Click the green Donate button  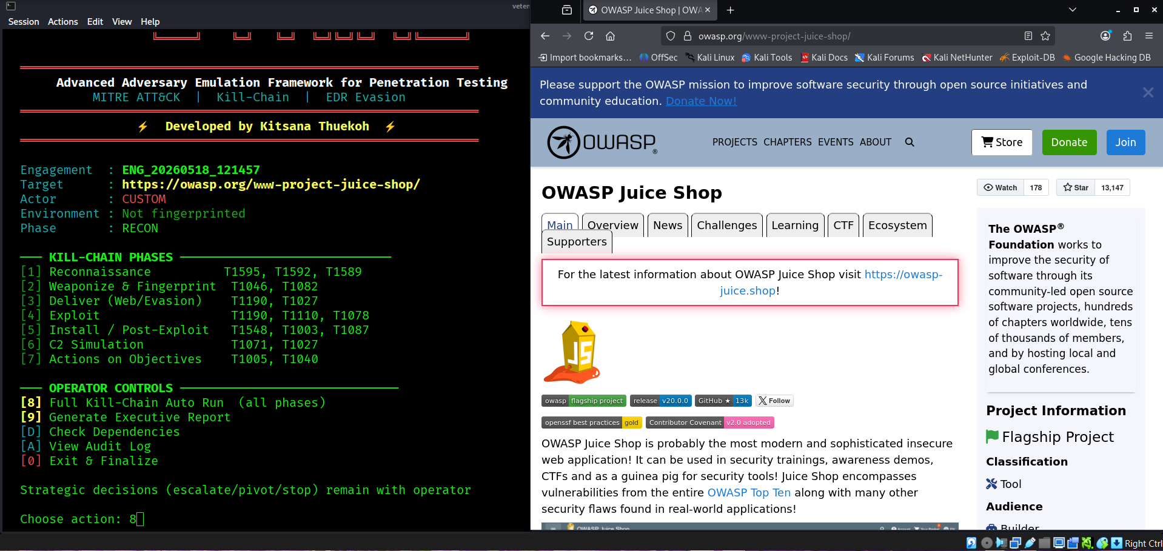[1069, 142]
